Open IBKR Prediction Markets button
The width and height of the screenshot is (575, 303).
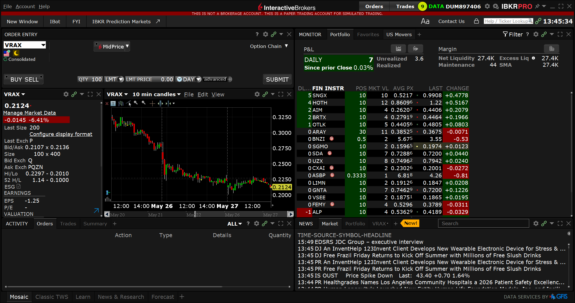[x=126, y=22]
